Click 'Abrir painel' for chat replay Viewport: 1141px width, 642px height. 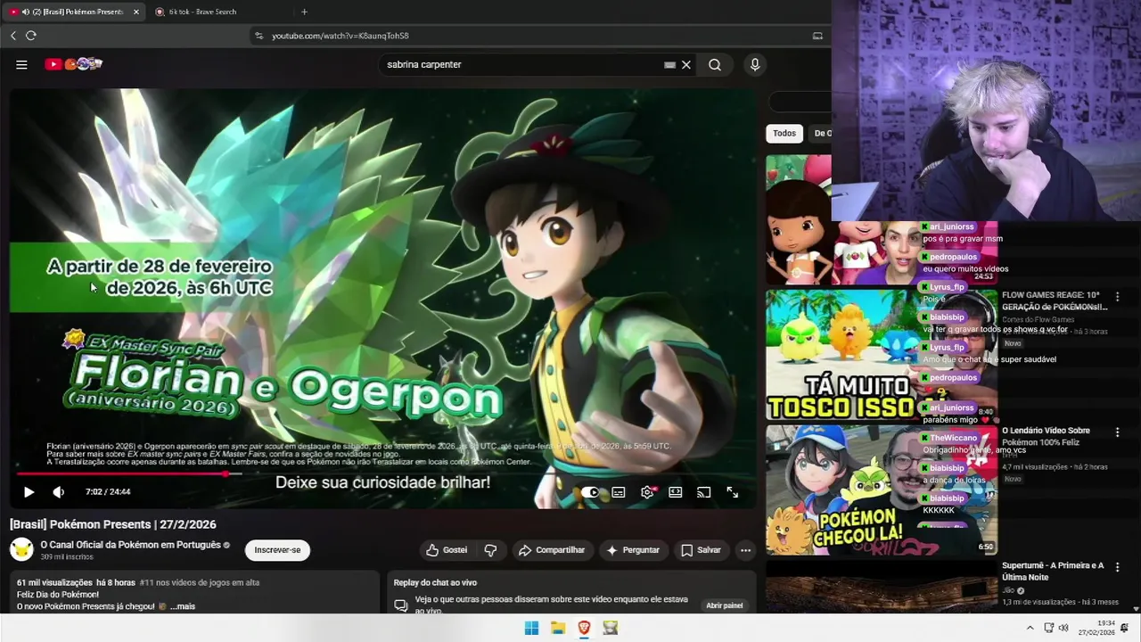[725, 605]
